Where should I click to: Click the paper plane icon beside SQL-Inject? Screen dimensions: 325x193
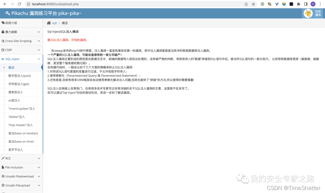(x=3, y=59)
